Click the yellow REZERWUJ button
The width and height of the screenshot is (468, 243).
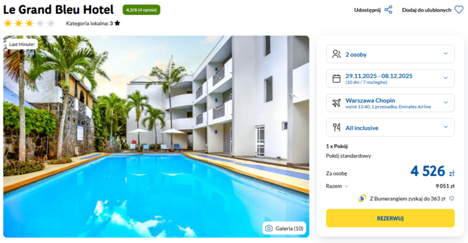[390, 219]
